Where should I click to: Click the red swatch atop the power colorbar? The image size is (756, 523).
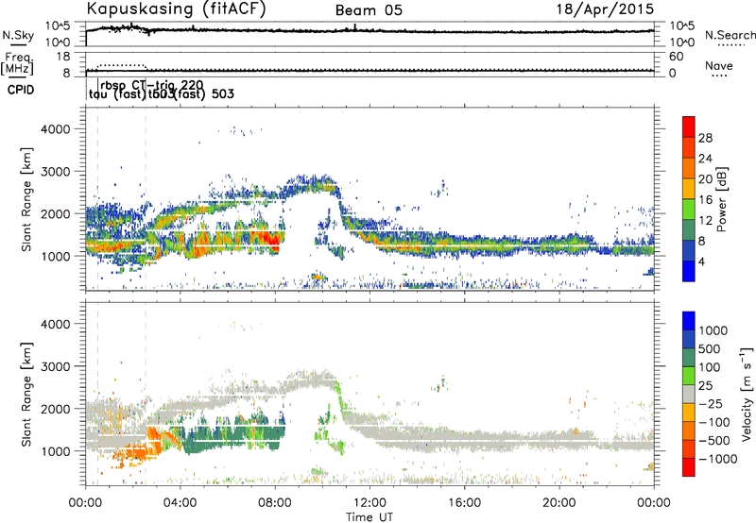click(689, 127)
